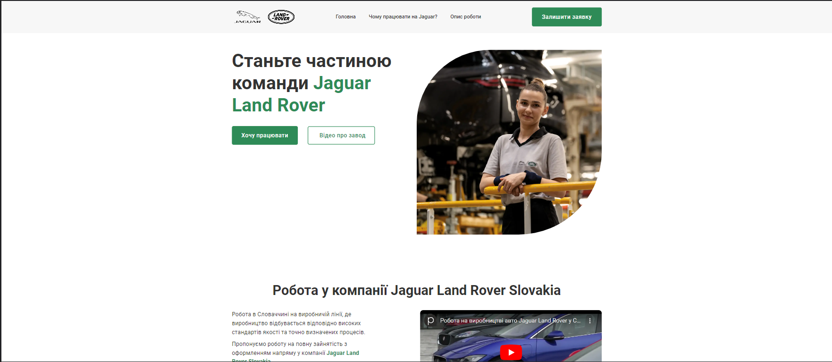Open the Головна navigation item

[x=345, y=17]
